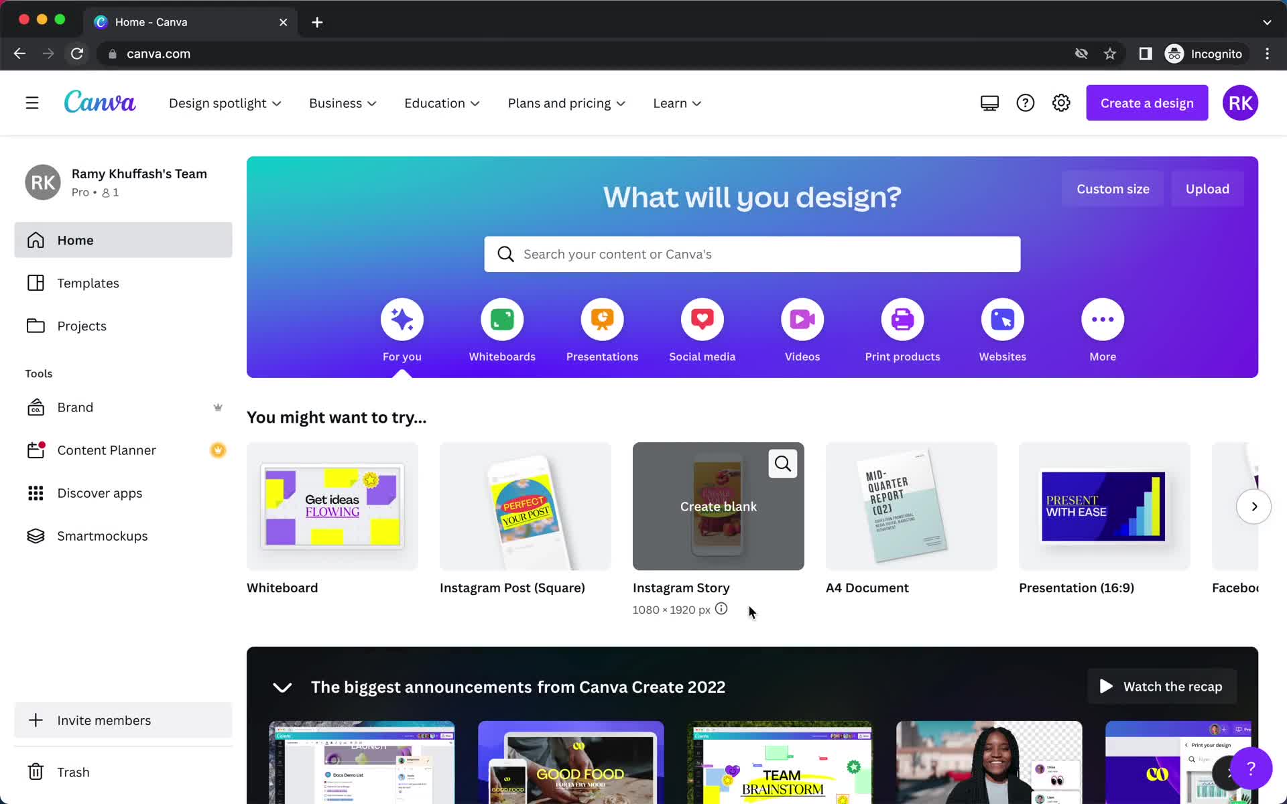The height and width of the screenshot is (804, 1287).
Task: Click the search magnifier icon in search bar
Action: click(506, 254)
